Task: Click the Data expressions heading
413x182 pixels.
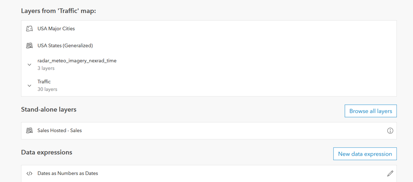Action: pos(47,152)
